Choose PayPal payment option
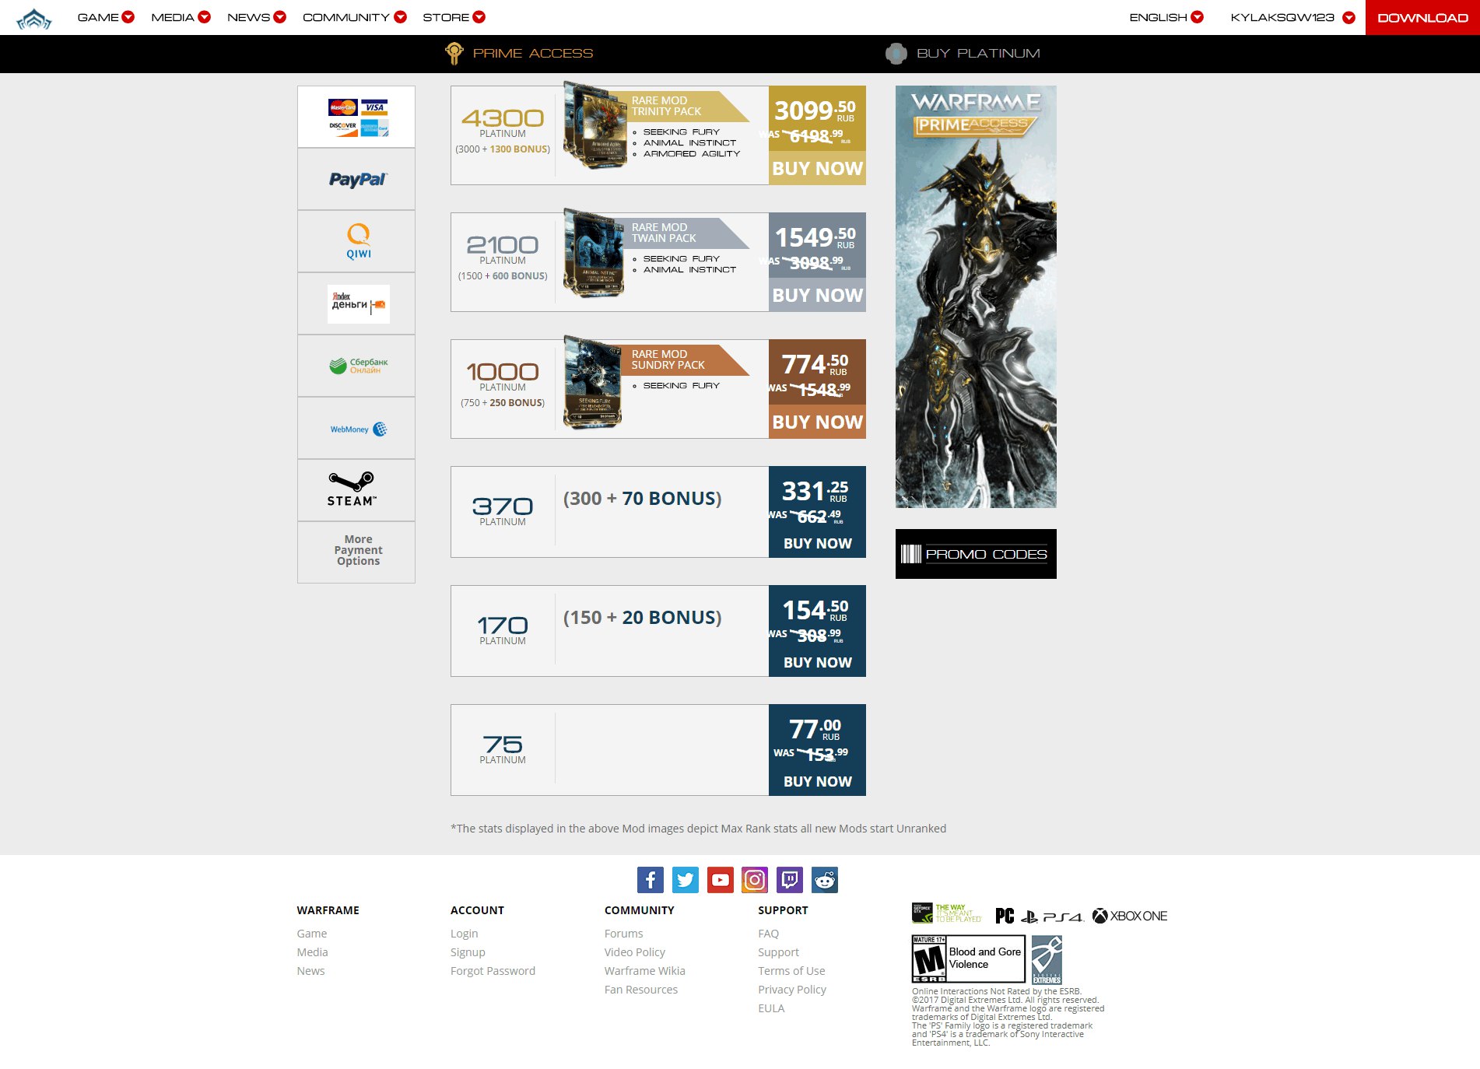Image resolution: width=1480 pixels, height=1069 pixels. point(356,179)
